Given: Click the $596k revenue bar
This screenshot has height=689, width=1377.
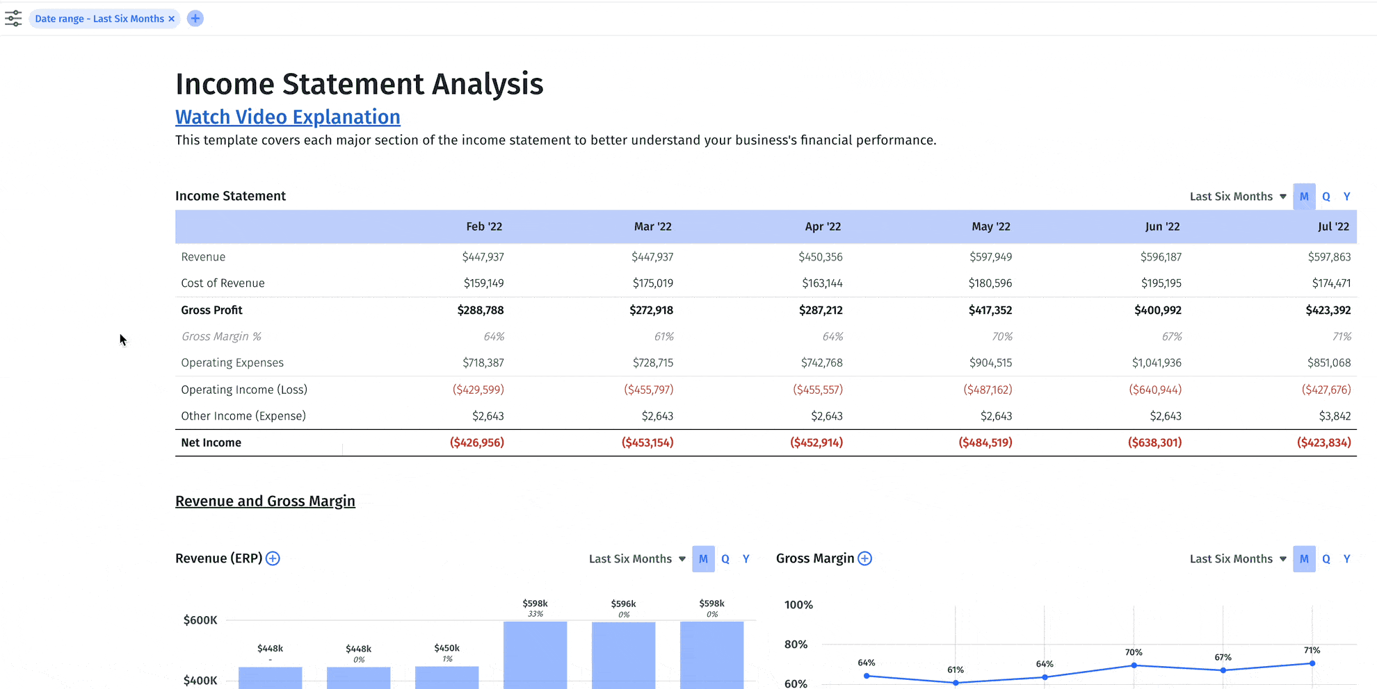Looking at the screenshot, I should [623, 655].
